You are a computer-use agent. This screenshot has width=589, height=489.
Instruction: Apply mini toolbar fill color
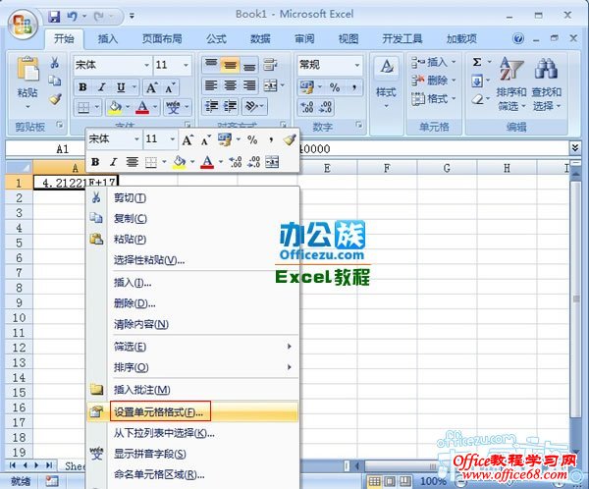click(180, 162)
